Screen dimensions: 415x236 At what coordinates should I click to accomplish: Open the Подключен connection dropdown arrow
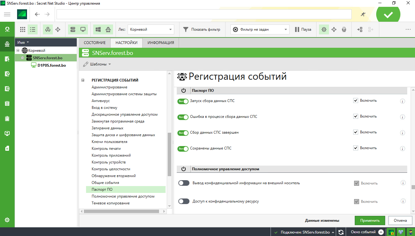[x=333, y=232]
